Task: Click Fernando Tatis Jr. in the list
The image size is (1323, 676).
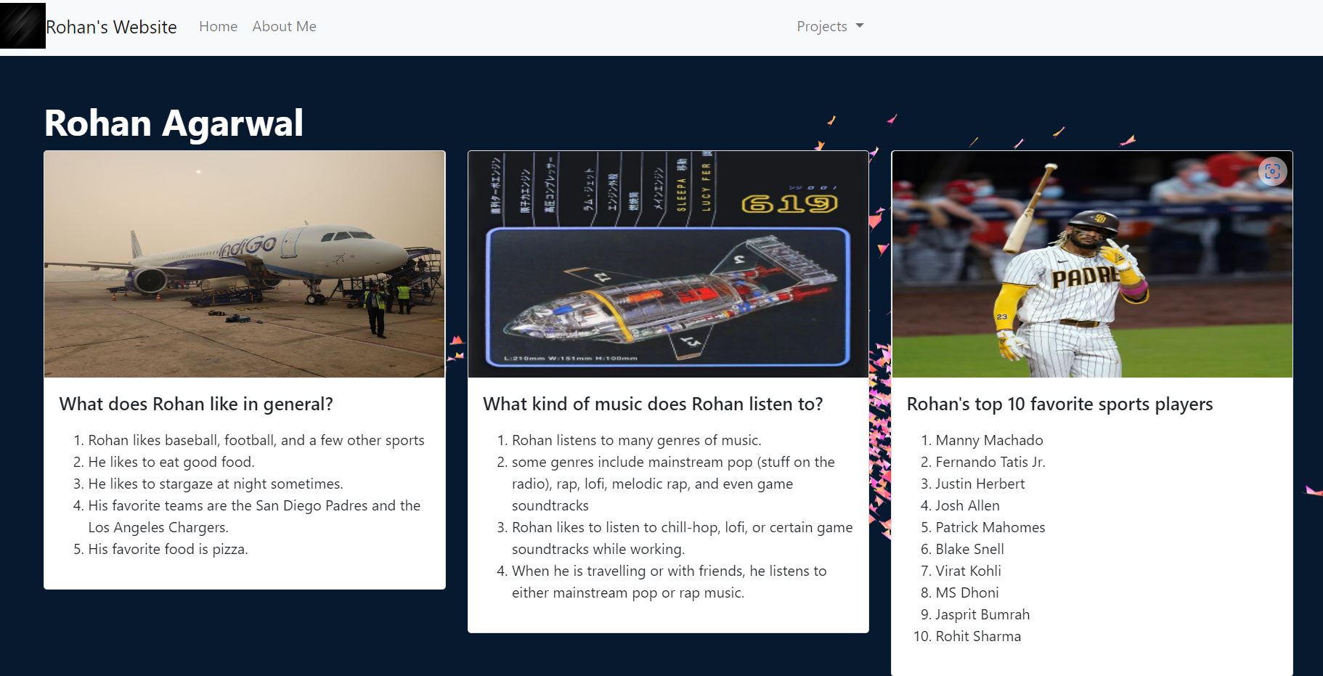Action: pos(990,462)
